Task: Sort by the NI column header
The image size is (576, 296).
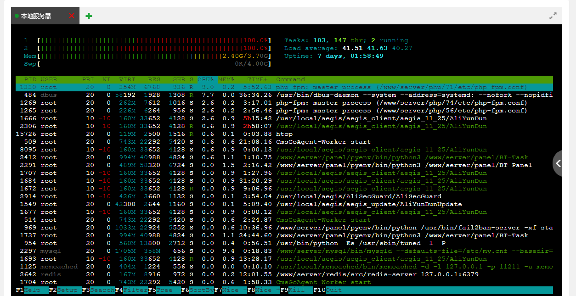Action: [x=107, y=79]
